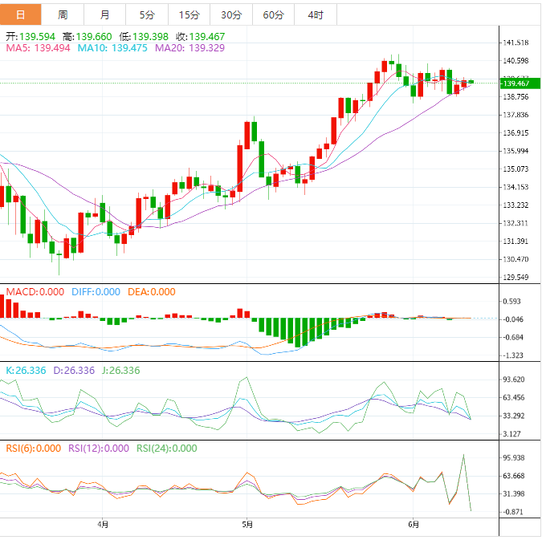Screen dimensions: 542x540
Task: Click the D:26.336 indicator label
Action: 74,371
